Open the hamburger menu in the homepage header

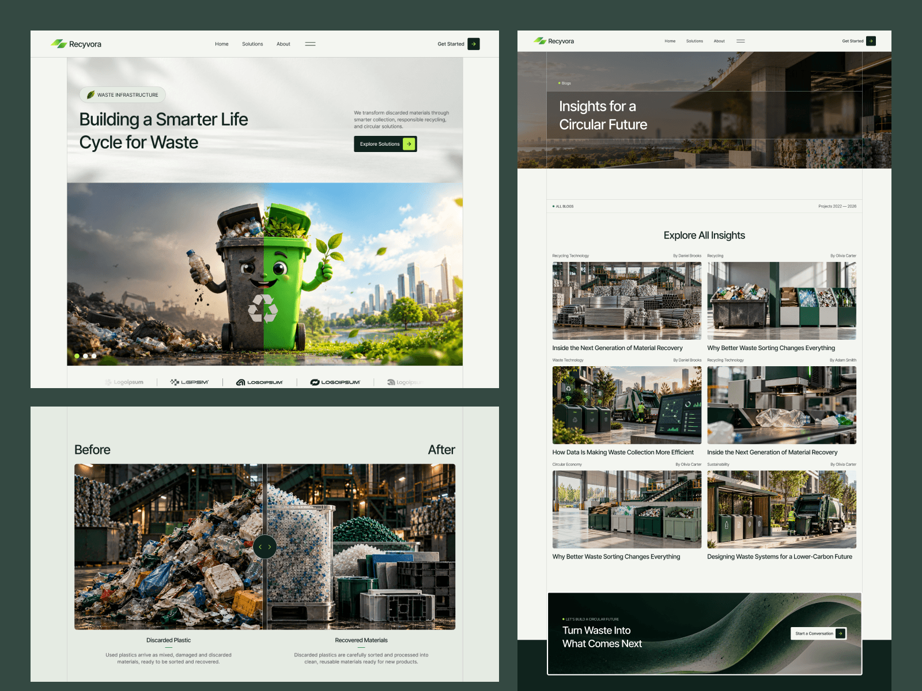(310, 44)
